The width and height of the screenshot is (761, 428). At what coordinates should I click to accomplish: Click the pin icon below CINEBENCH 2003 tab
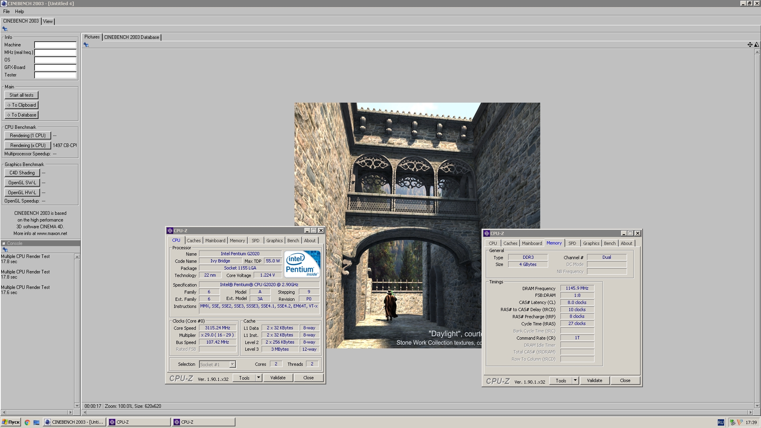5,29
